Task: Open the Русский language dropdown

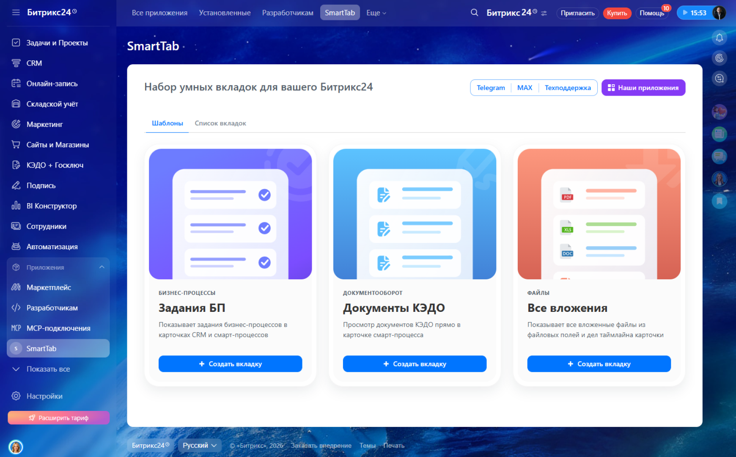Action: pyautogui.click(x=200, y=445)
